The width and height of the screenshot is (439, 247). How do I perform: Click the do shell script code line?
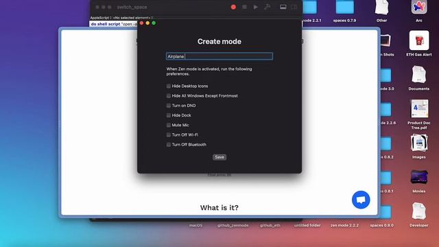point(113,24)
